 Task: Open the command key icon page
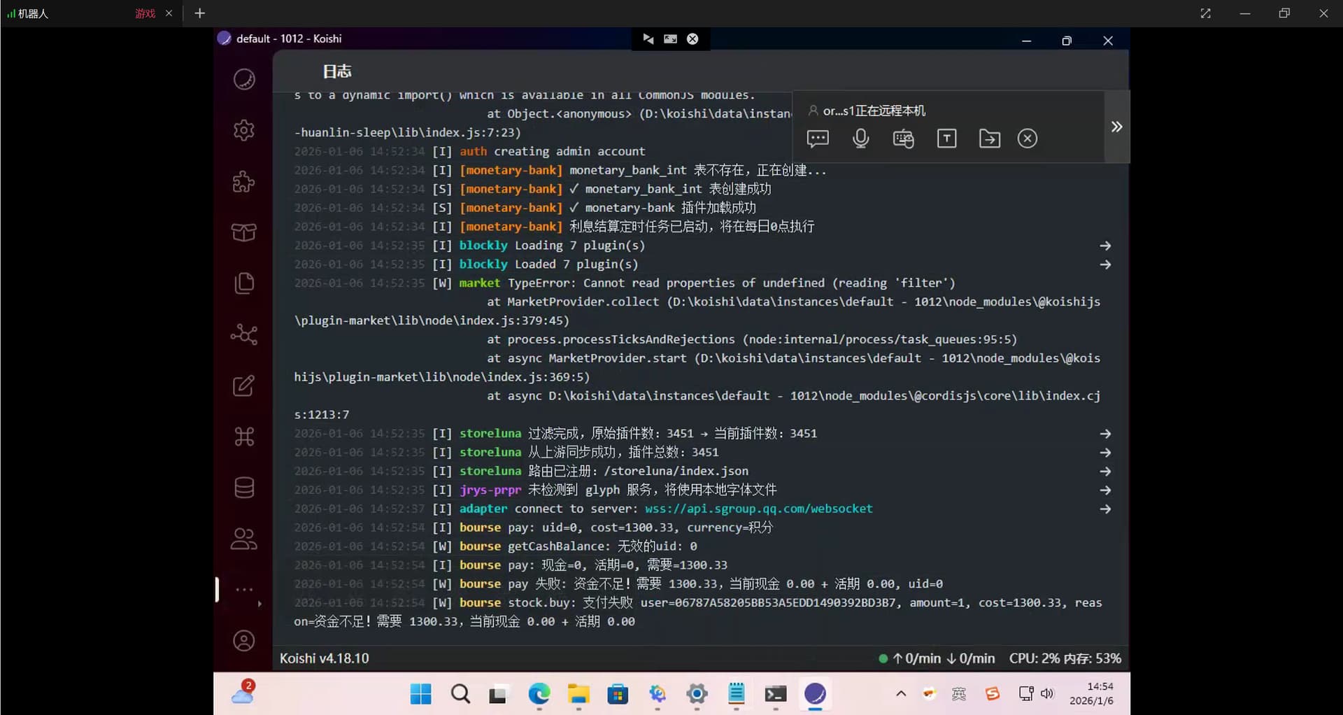[x=243, y=437]
